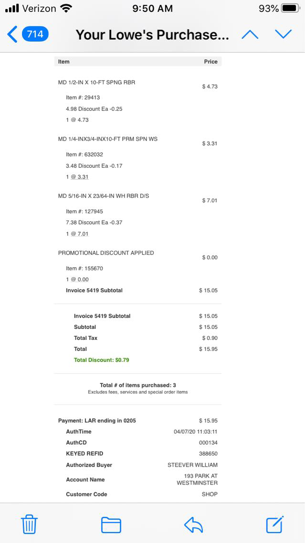Show previous message with up arrow

(x=250, y=34)
